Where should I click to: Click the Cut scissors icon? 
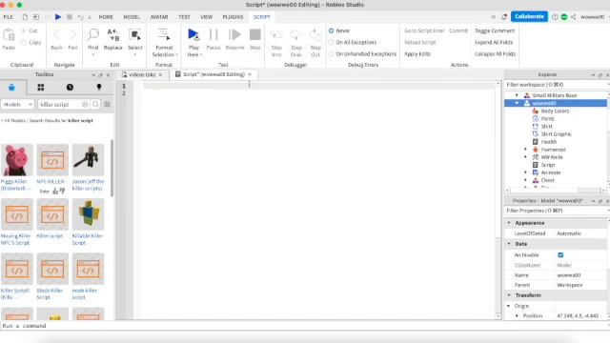(x=23, y=30)
